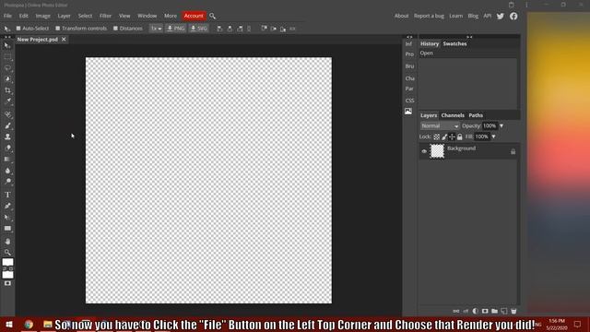The height and width of the screenshot is (332, 590).
Task: Click the add layer mask icon
Action: [485, 311]
